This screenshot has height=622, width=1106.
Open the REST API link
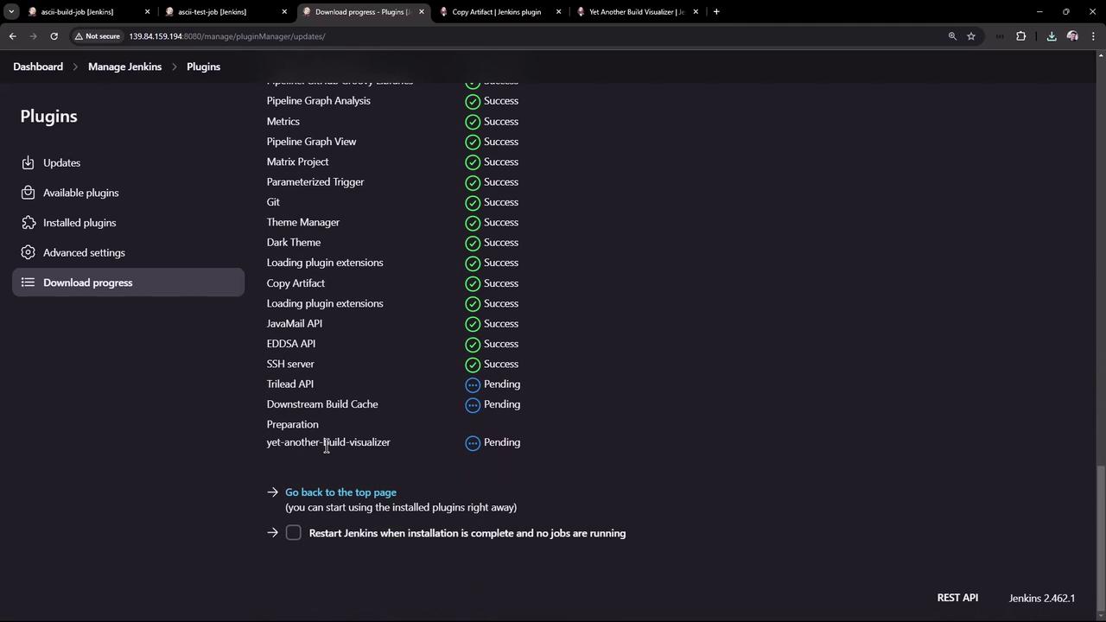tap(957, 598)
